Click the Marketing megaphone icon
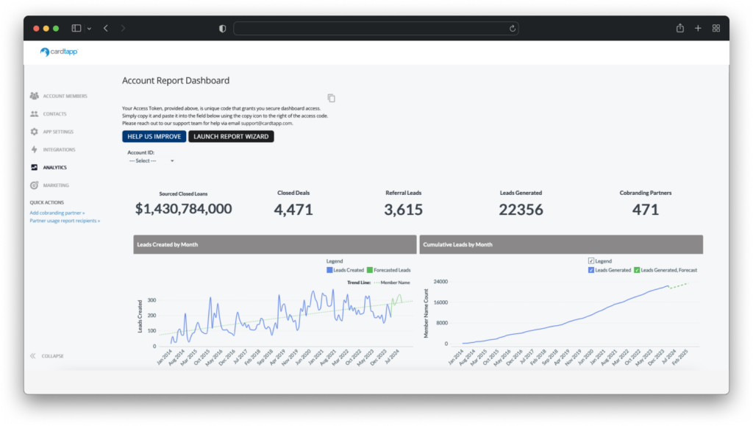The image size is (753, 426). tap(34, 185)
